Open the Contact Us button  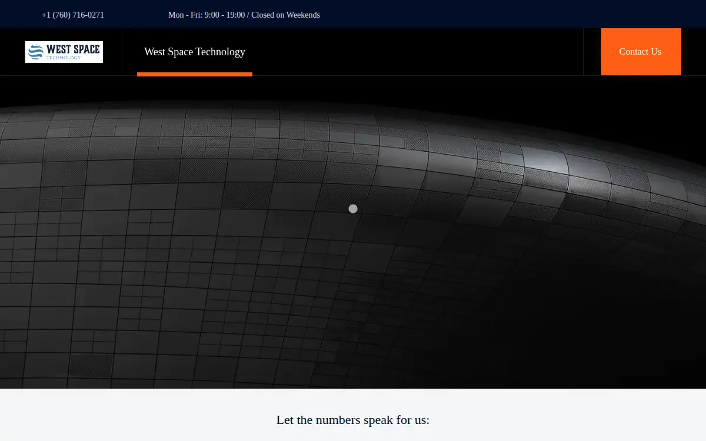(641, 52)
